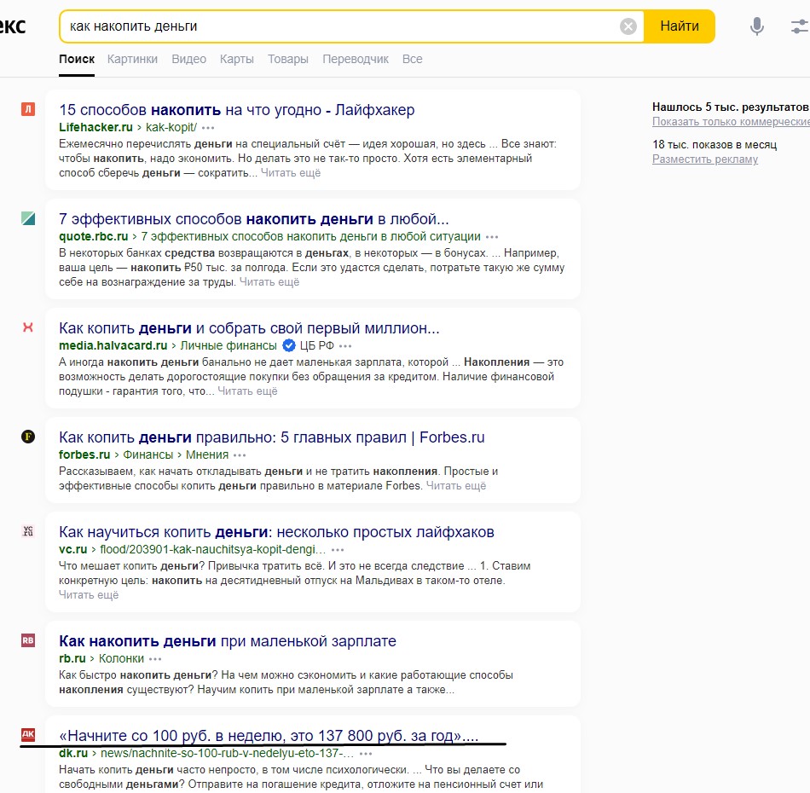Start voice search with the microphone icon
Screen dimensions: 810x793
[757, 26]
